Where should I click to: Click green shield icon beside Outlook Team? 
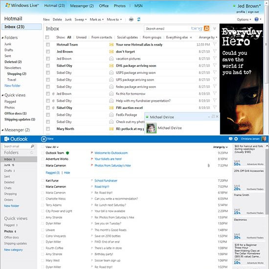tap(67, 153)
